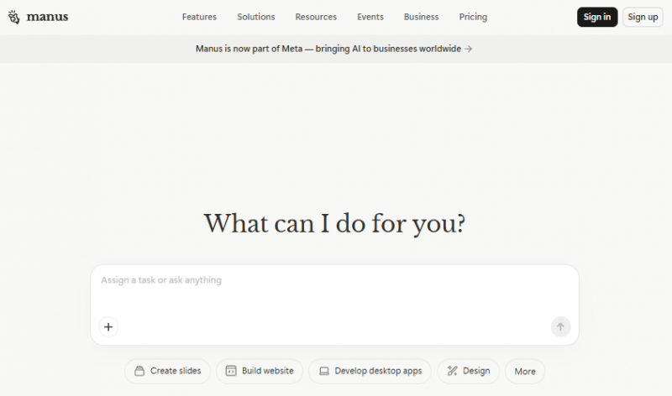Open the Features menu
The height and width of the screenshot is (396, 672).
pyautogui.click(x=199, y=17)
